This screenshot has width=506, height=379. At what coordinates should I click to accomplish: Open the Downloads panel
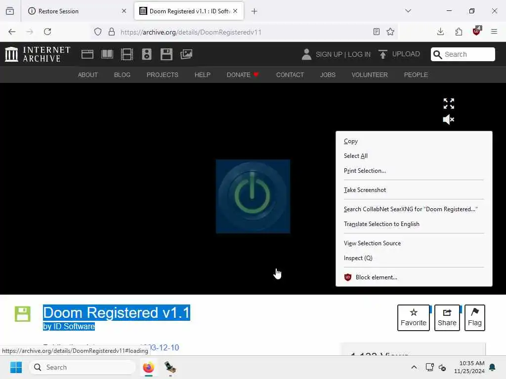click(x=440, y=32)
